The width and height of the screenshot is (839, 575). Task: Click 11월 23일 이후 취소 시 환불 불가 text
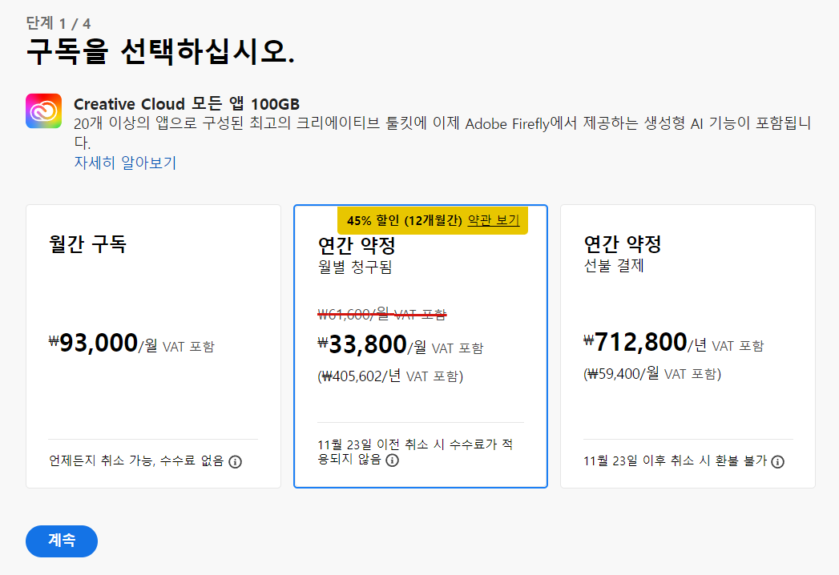[676, 460]
